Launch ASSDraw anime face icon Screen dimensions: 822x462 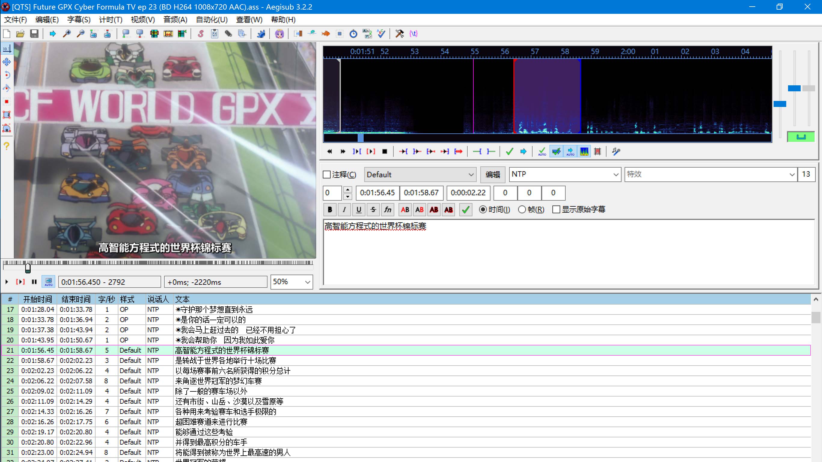coord(280,33)
